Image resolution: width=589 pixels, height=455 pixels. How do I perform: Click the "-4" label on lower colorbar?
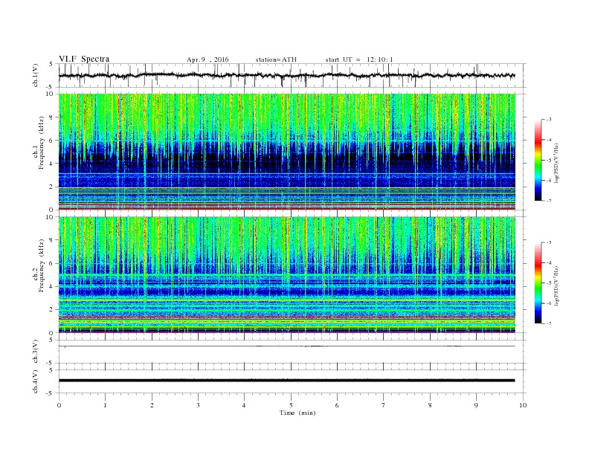(548, 262)
